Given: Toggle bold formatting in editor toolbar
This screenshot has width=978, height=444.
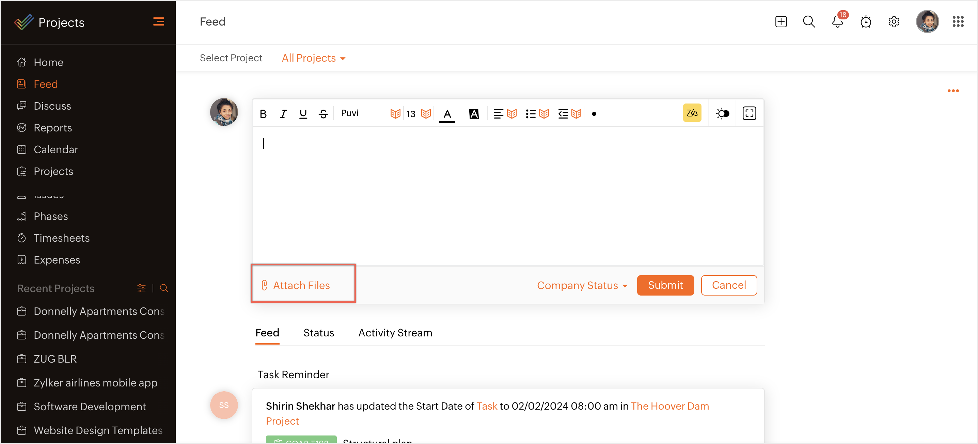Looking at the screenshot, I should click(263, 113).
